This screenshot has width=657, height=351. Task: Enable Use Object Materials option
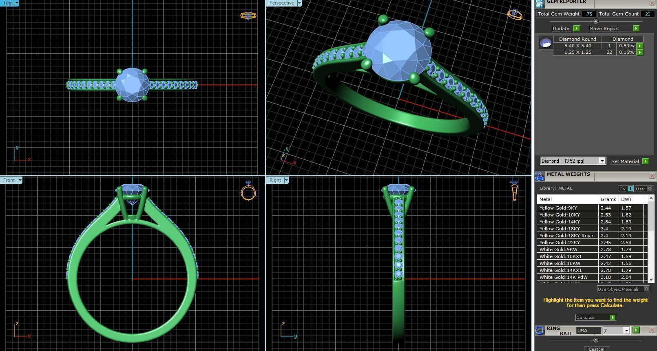(x=624, y=289)
